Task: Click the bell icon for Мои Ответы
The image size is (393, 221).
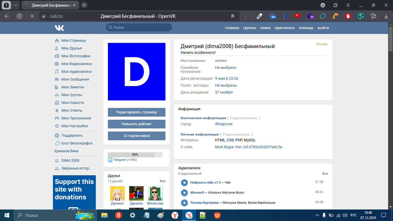Action: [57, 110]
